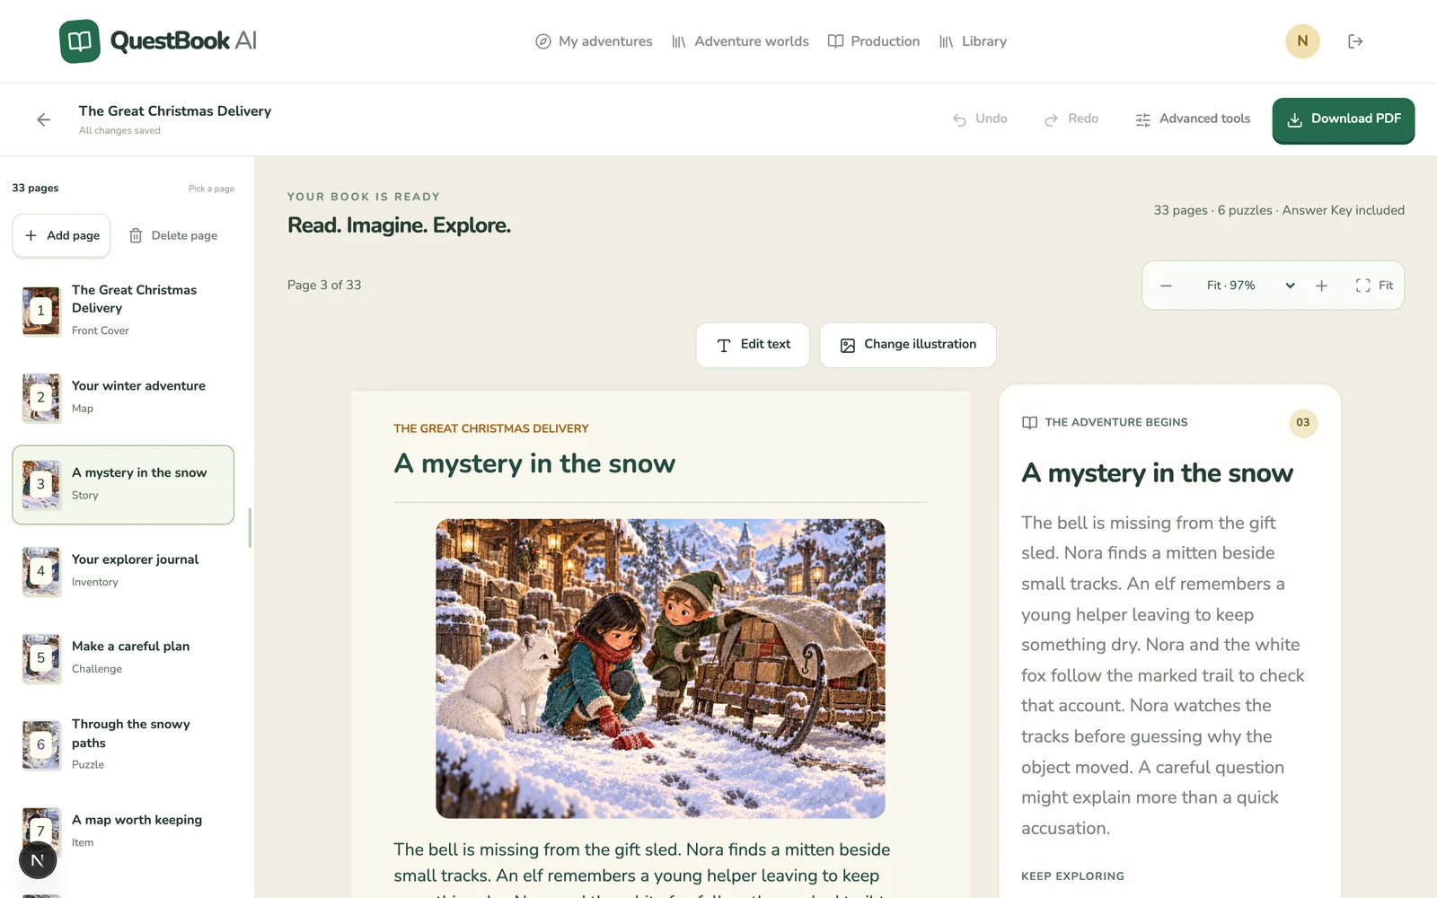Screen dimensions: 1437x898
Task: Zoom in with the plus button
Action: pyautogui.click(x=1321, y=286)
